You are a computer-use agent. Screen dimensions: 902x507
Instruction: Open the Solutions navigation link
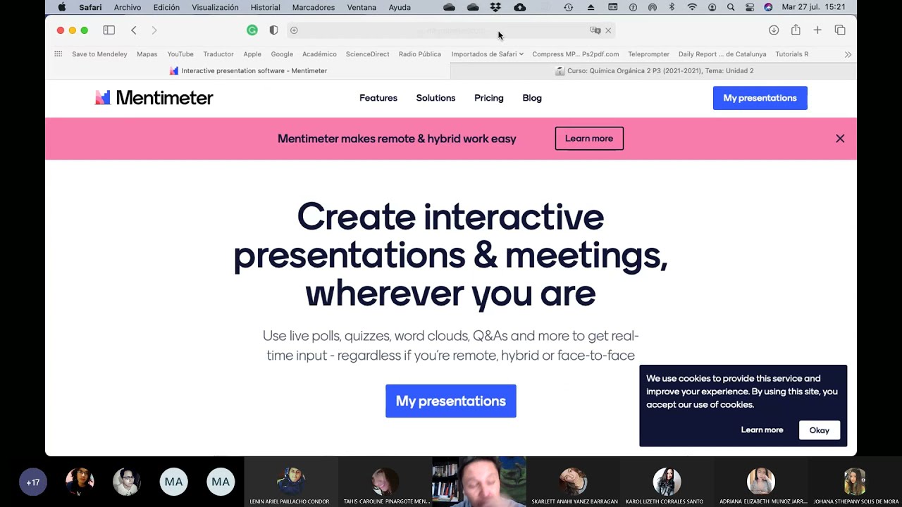435,98
